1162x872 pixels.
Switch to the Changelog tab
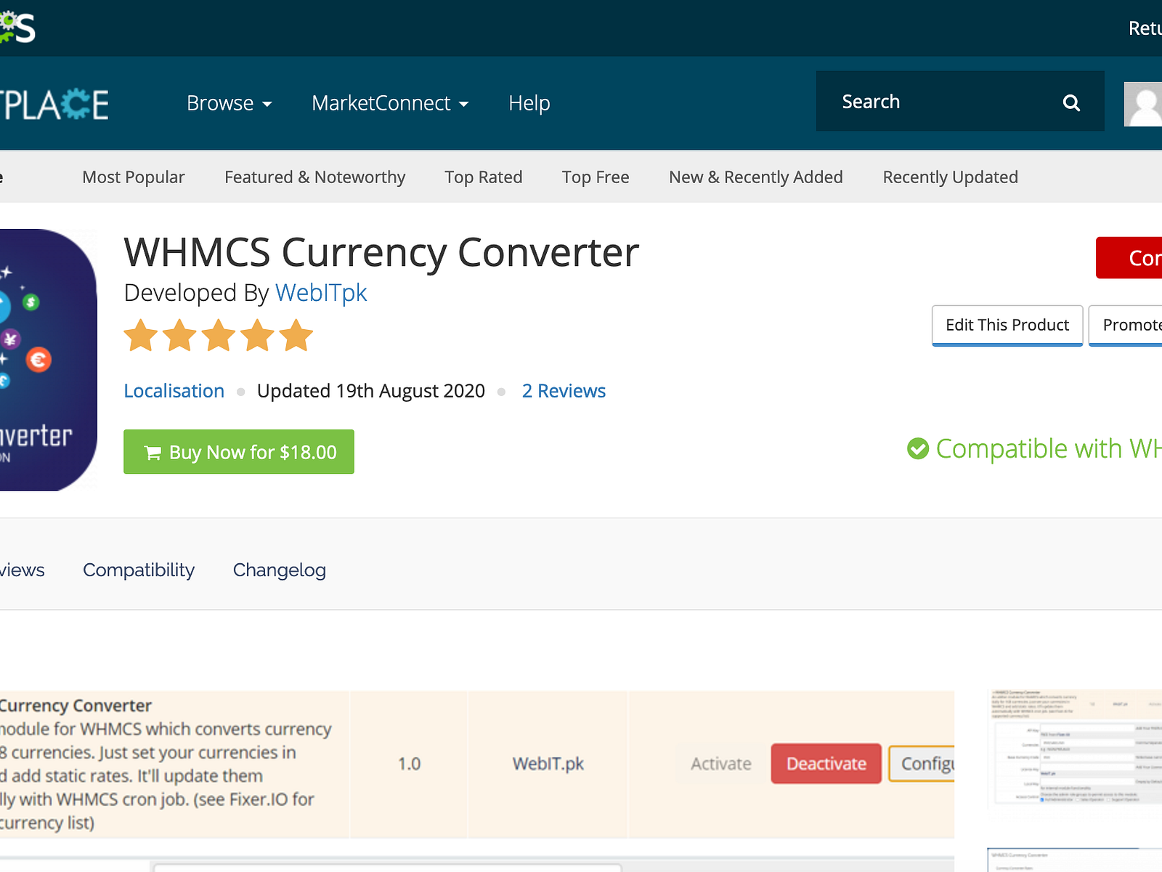(x=280, y=570)
